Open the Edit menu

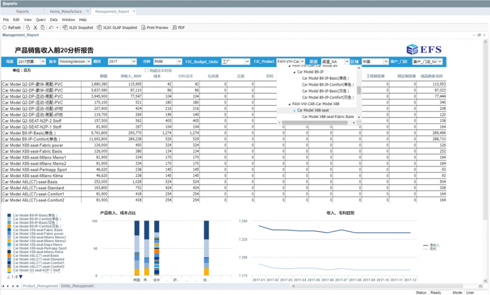pos(16,20)
